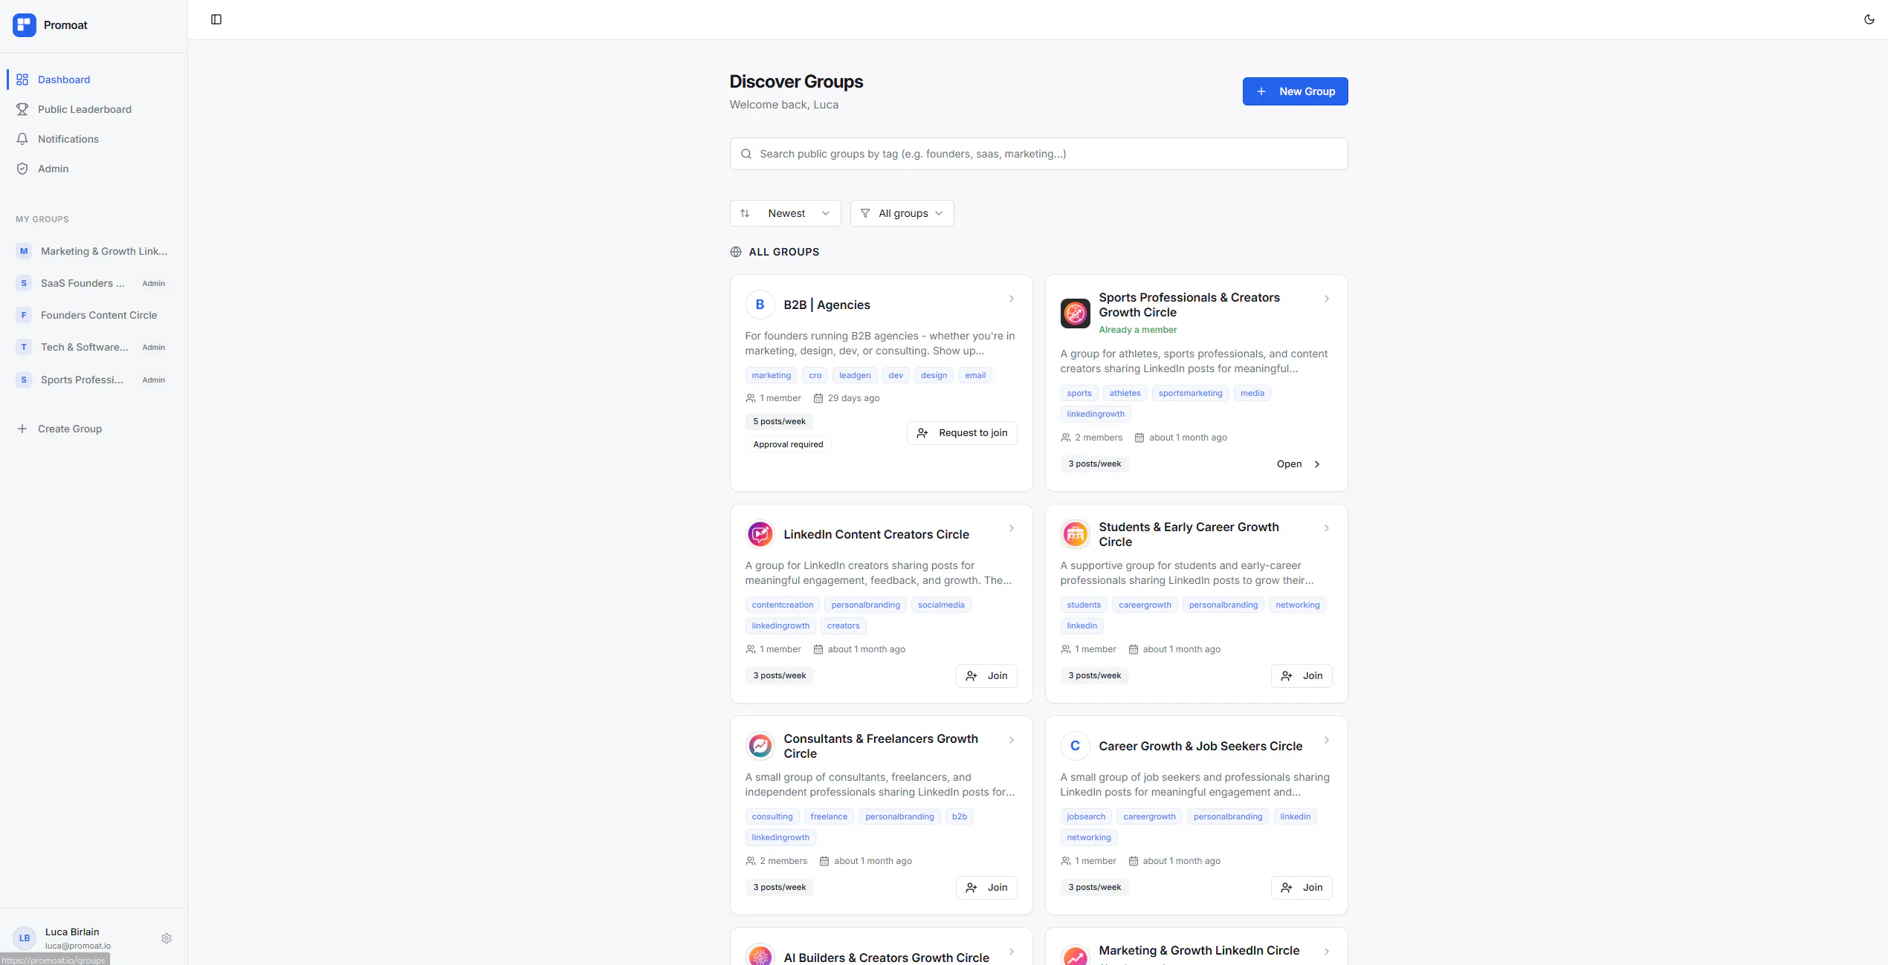This screenshot has height=965, width=1888.
Task: Join Consultants & Freelancers Growth Circle
Action: (x=986, y=888)
